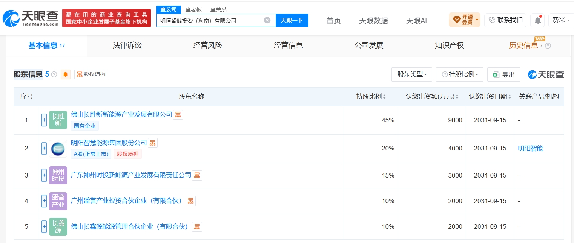The image size is (574, 243).
Task: Open the 持股比例 dropdown filter
Action: tap(459, 74)
